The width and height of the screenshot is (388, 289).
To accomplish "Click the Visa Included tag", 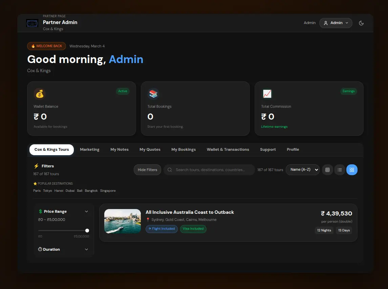I will (x=193, y=229).
